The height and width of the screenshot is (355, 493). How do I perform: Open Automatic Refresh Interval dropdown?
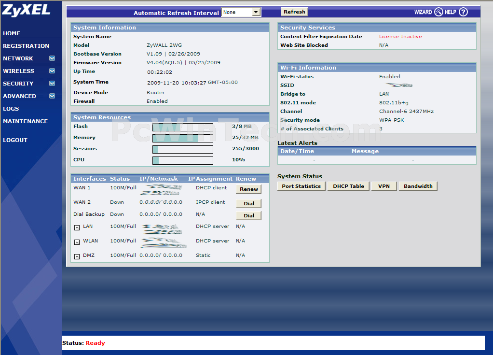(241, 12)
